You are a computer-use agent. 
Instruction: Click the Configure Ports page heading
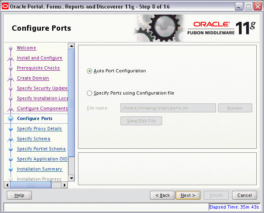tap(41, 28)
